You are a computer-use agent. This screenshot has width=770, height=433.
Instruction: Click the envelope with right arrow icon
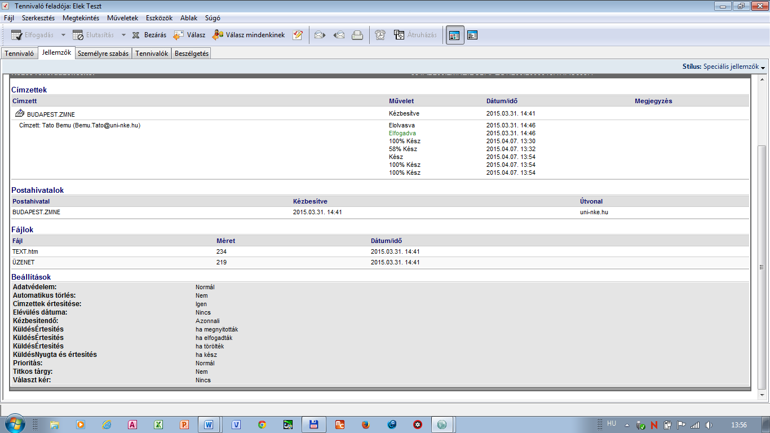[320, 35]
